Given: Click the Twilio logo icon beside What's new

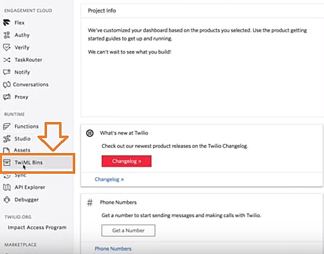Looking at the screenshot, I should click(90, 133).
